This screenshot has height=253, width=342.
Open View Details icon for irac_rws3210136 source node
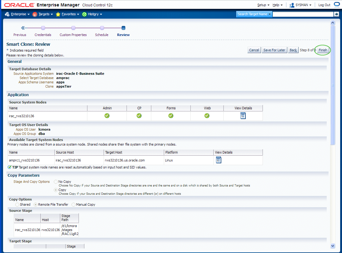pos(243,116)
